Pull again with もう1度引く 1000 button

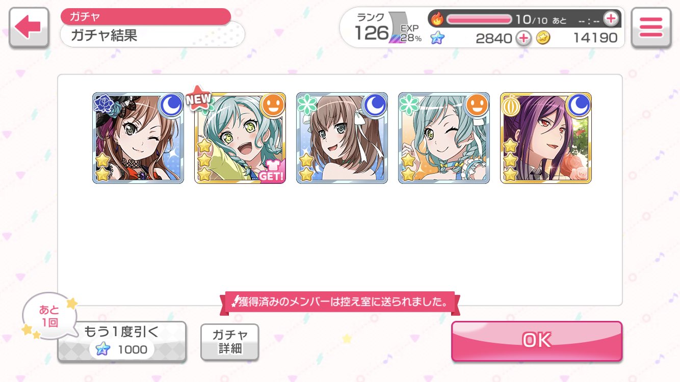pyautogui.click(x=122, y=341)
